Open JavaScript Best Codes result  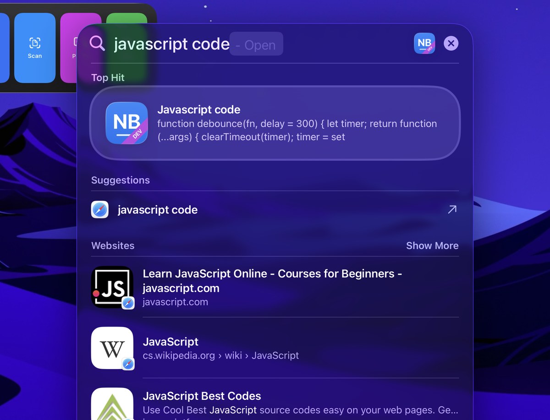click(275, 402)
